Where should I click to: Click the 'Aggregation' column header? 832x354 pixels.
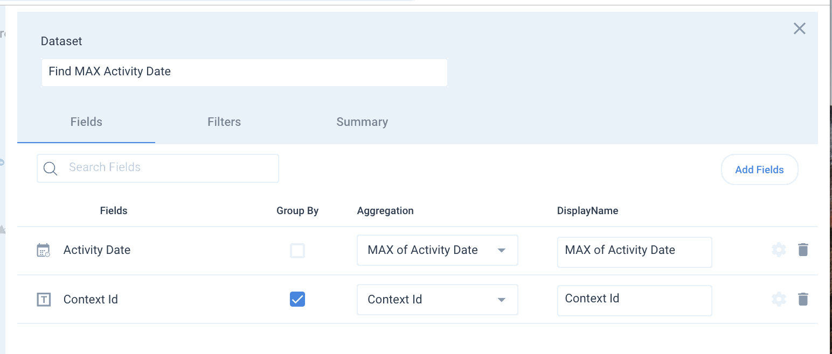(x=385, y=210)
